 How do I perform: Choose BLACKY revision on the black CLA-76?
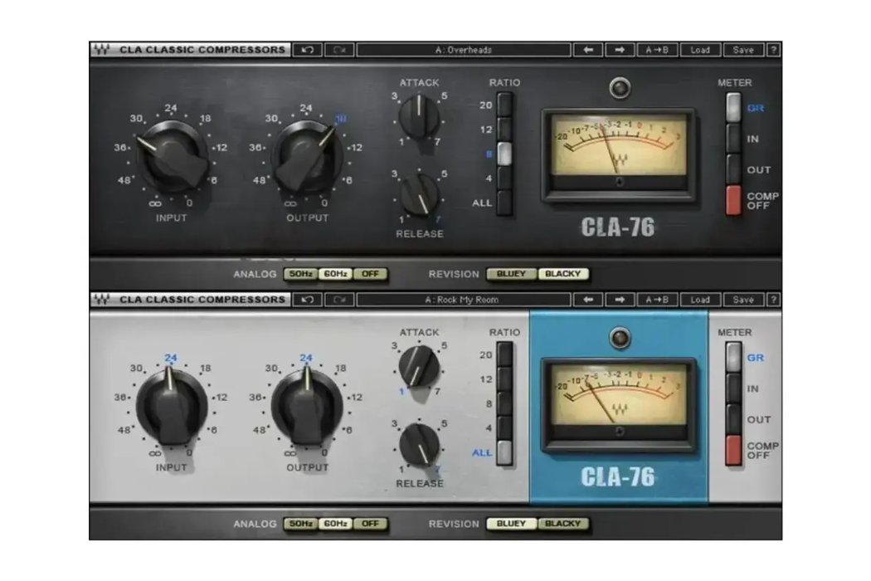pos(562,274)
